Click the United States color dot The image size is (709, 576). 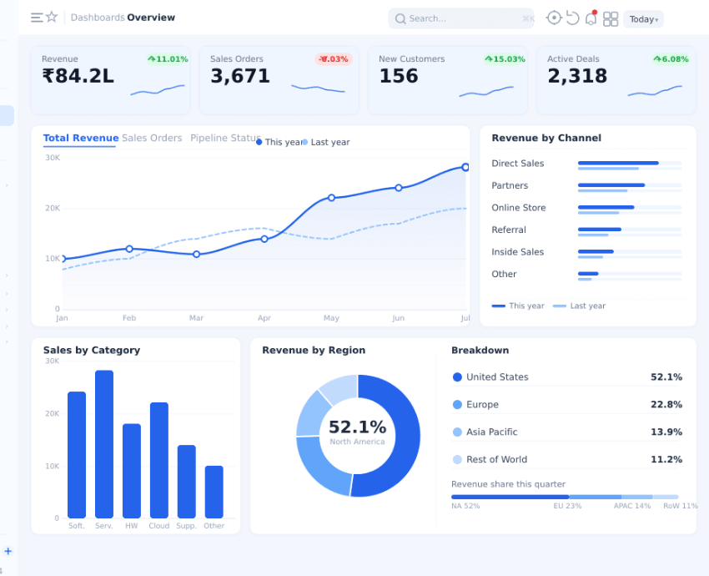[x=457, y=377]
